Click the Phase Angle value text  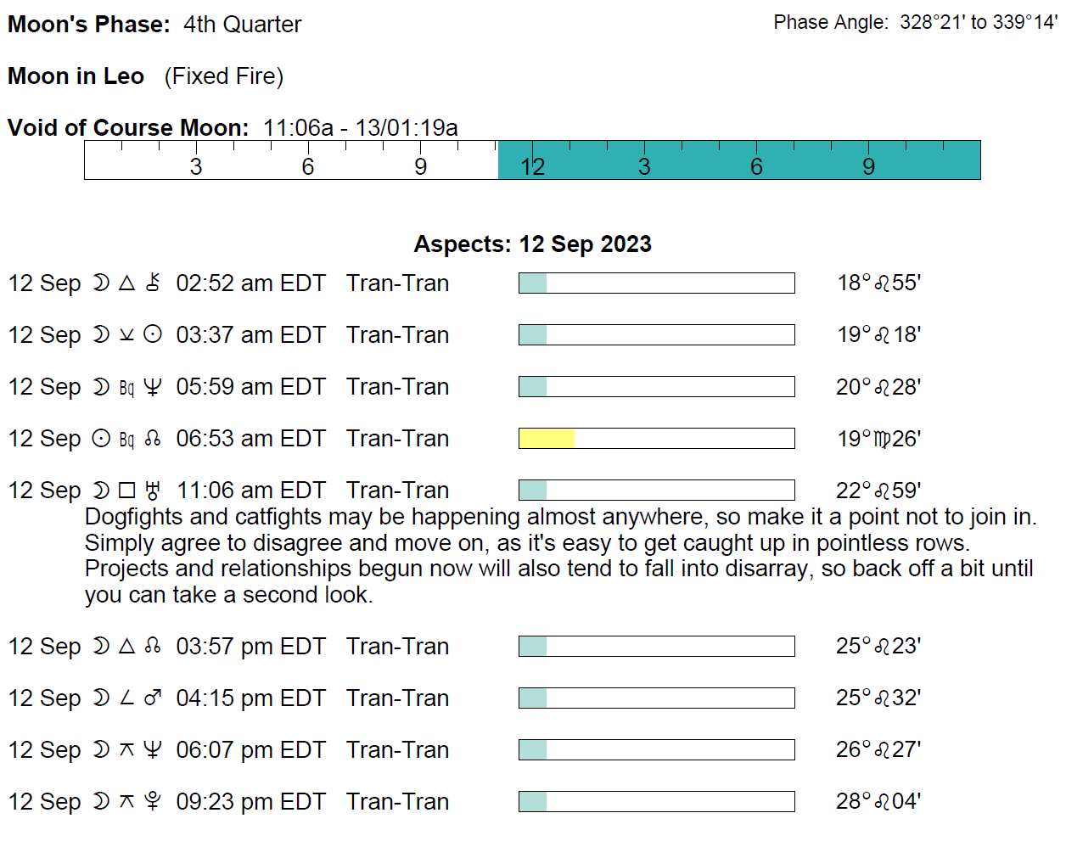pyautogui.click(x=978, y=23)
